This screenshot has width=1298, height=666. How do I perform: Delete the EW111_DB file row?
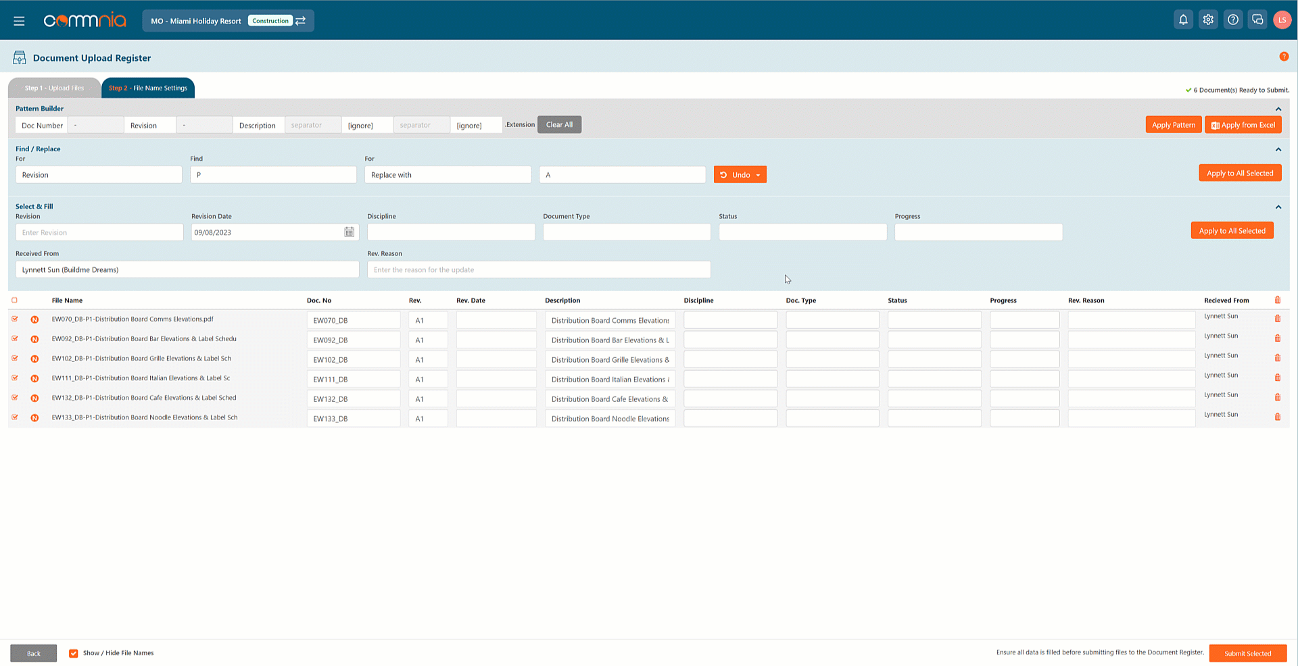coord(1278,378)
